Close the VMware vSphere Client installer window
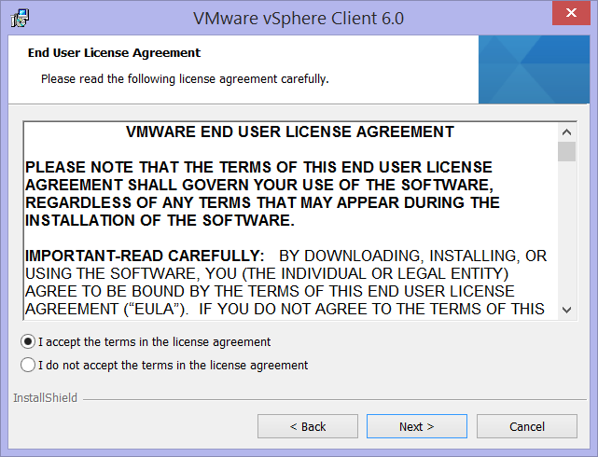This screenshot has width=598, height=457. [x=571, y=13]
